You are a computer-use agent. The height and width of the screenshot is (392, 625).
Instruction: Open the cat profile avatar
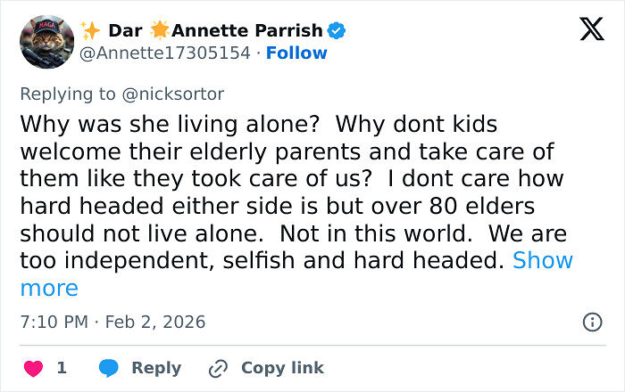pos(46,41)
